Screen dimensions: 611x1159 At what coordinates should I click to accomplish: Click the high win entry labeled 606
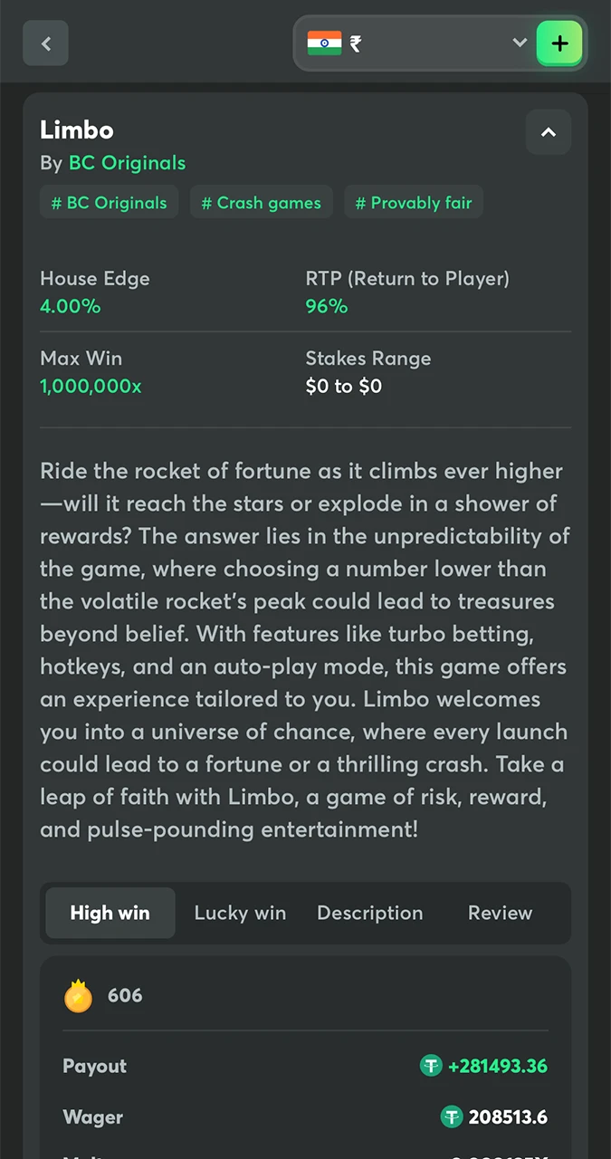(125, 995)
